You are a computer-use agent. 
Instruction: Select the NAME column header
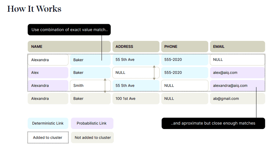click(69, 47)
